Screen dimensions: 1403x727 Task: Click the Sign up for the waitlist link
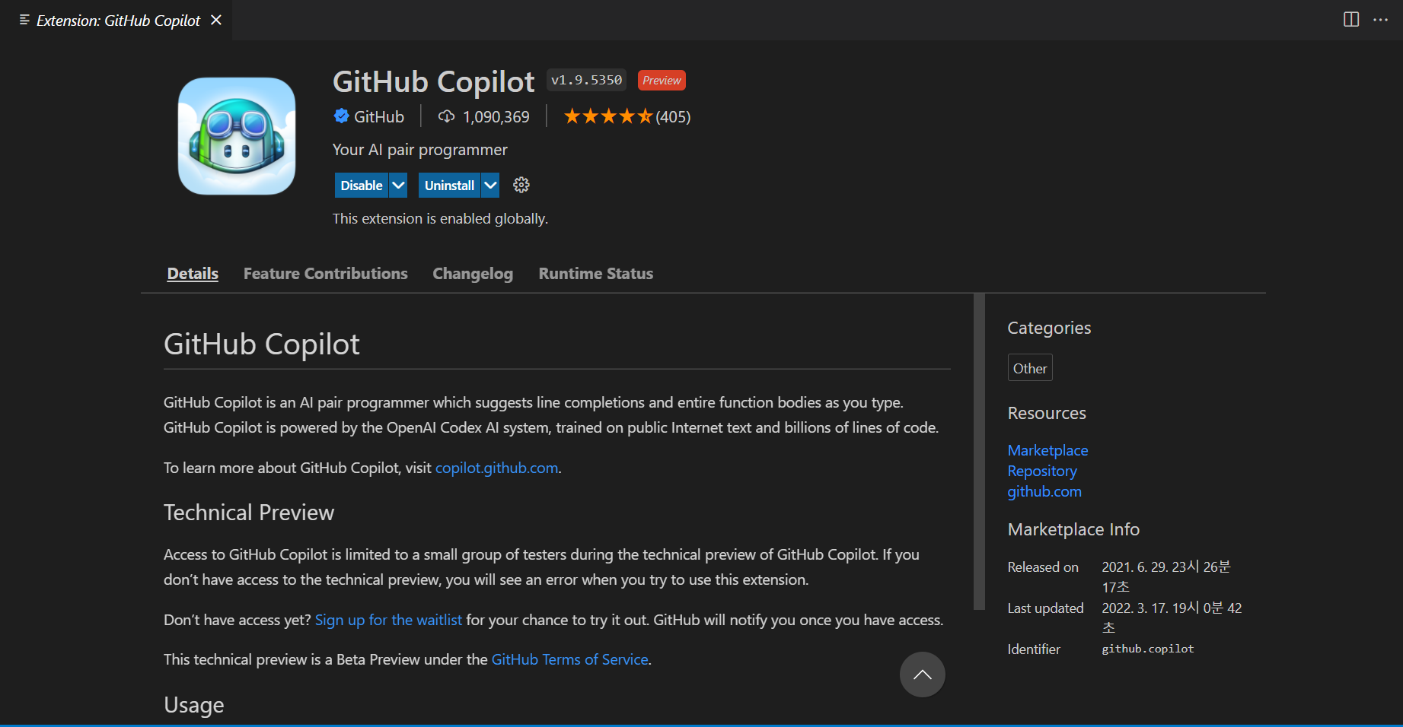click(x=388, y=620)
